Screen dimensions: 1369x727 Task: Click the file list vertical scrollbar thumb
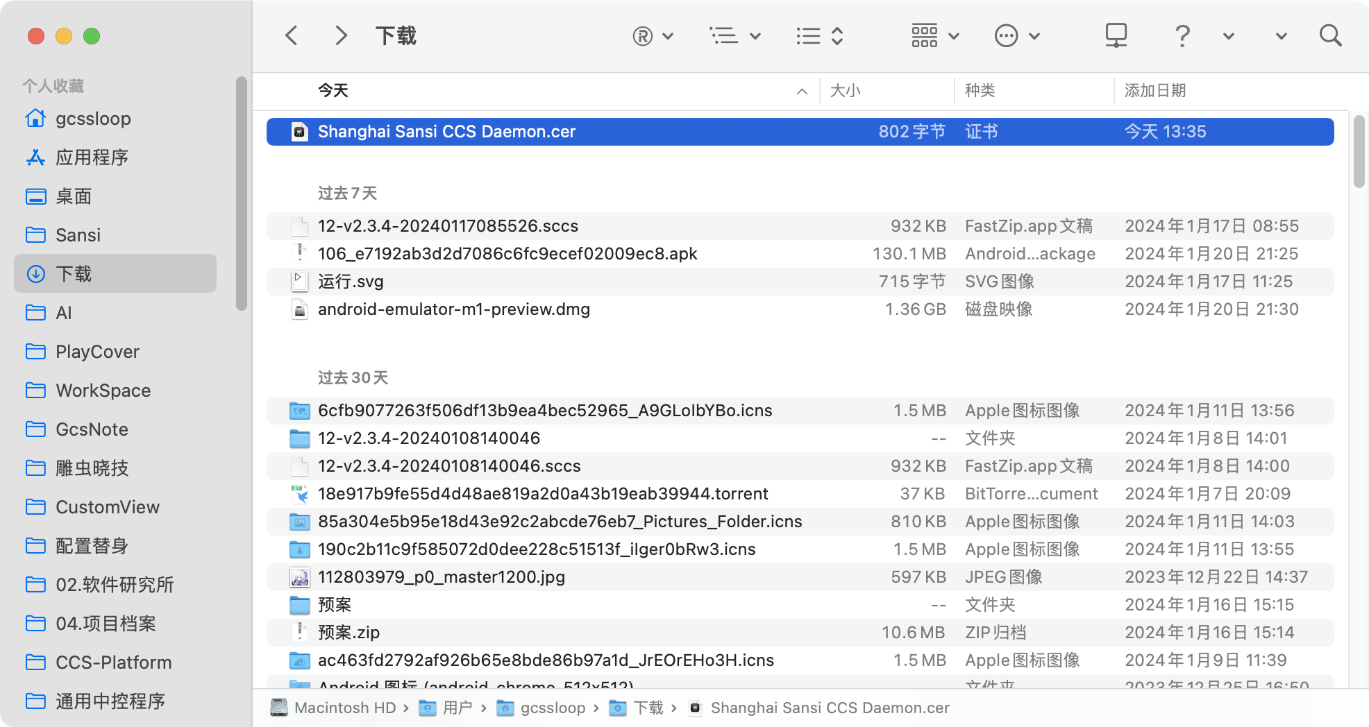(x=1359, y=151)
